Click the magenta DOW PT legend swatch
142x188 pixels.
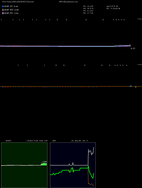pos(3,13)
